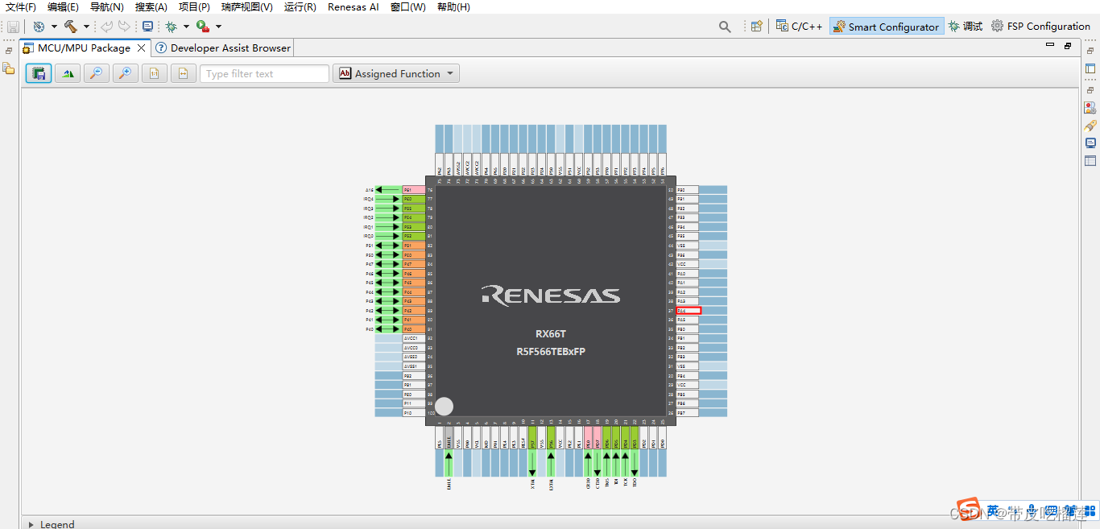
Task: Click the monitor terminal toolbar icon
Action: [147, 27]
